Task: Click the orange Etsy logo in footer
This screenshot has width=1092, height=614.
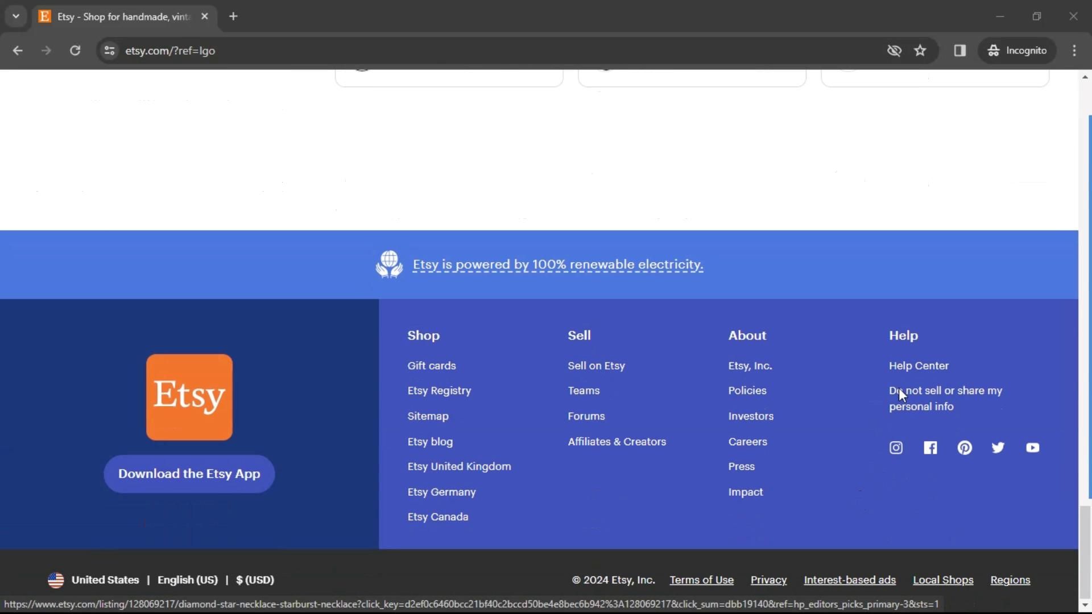Action: [189, 397]
